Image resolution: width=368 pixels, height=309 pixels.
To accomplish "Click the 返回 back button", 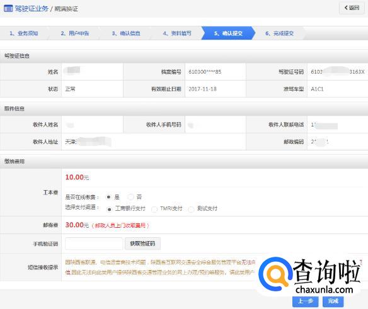I will tap(352, 8).
